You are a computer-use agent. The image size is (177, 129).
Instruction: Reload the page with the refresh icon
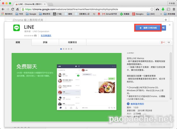[x=13, y=9]
